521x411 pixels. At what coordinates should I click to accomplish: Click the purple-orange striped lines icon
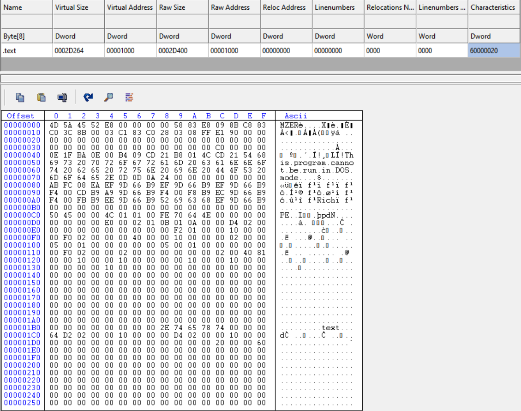[129, 97]
